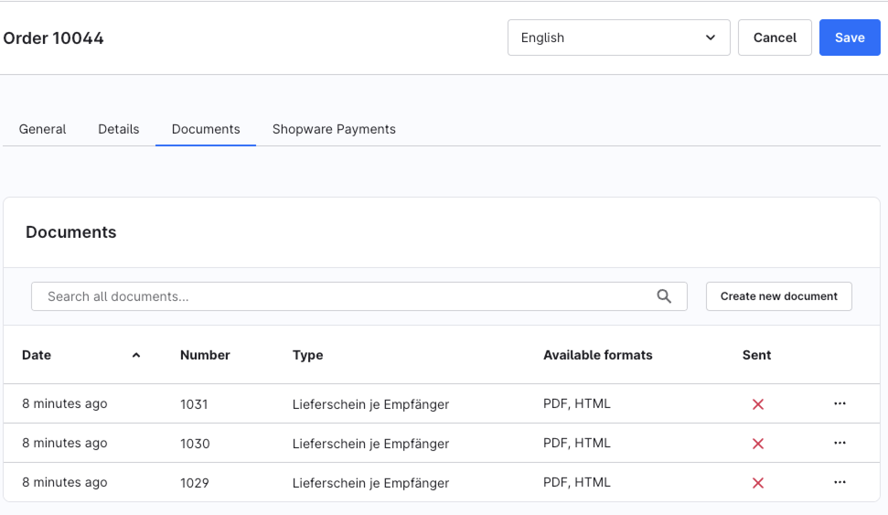The height and width of the screenshot is (515, 888).
Task: Open actions menu for document 1031
Action: coord(840,403)
